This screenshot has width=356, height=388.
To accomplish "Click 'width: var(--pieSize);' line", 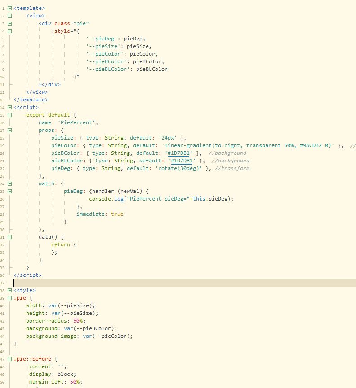I will tap(61, 305).
